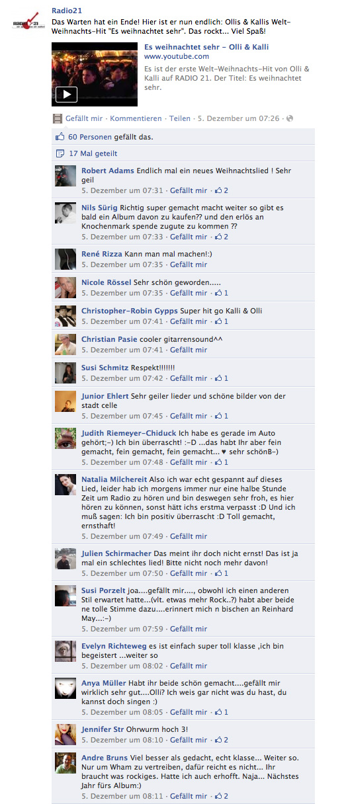Click Kommentieren under the post
Viewport: 346px width, 804px height.
[x=136, y=119]
